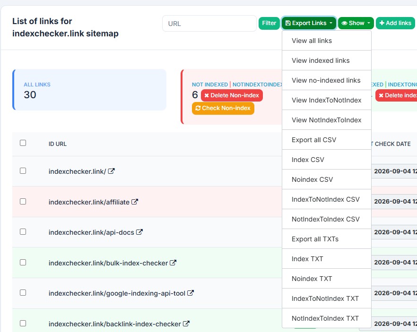The image size is (417, 332).
Task: Check the box for google-indexing-api-tool row
Action: tap(23, 293)
